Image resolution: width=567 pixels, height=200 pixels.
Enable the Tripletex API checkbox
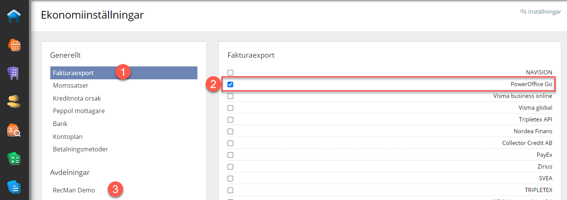coord(230,120)
